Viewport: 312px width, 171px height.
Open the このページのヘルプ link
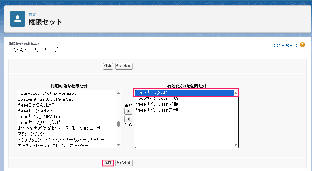click(x=285, y=45)
